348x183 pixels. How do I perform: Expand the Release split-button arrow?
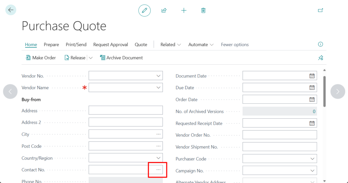(x=90, y=58)
